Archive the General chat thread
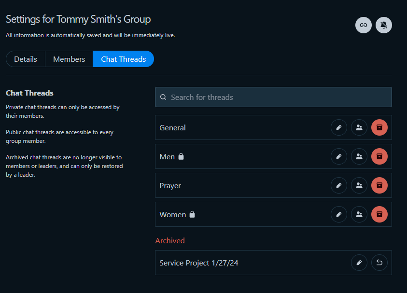The height and width of the screenshot is (293, 407). click(x=379, y=127)
